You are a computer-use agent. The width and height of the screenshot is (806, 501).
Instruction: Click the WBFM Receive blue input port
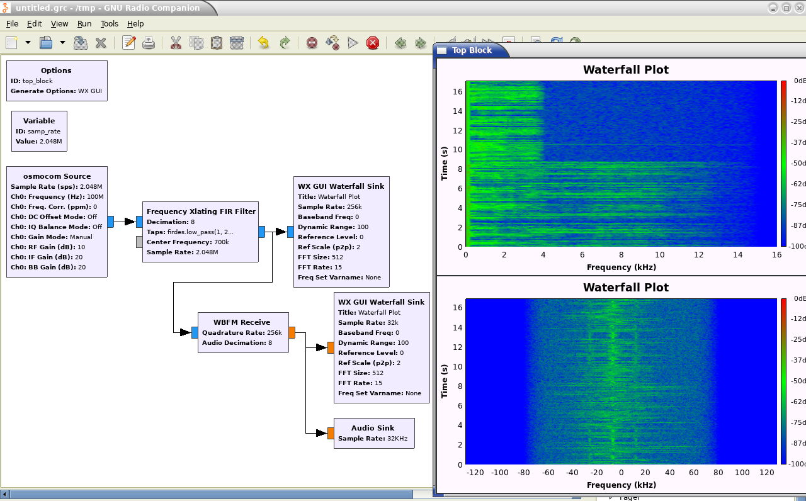tap(195, 332)
